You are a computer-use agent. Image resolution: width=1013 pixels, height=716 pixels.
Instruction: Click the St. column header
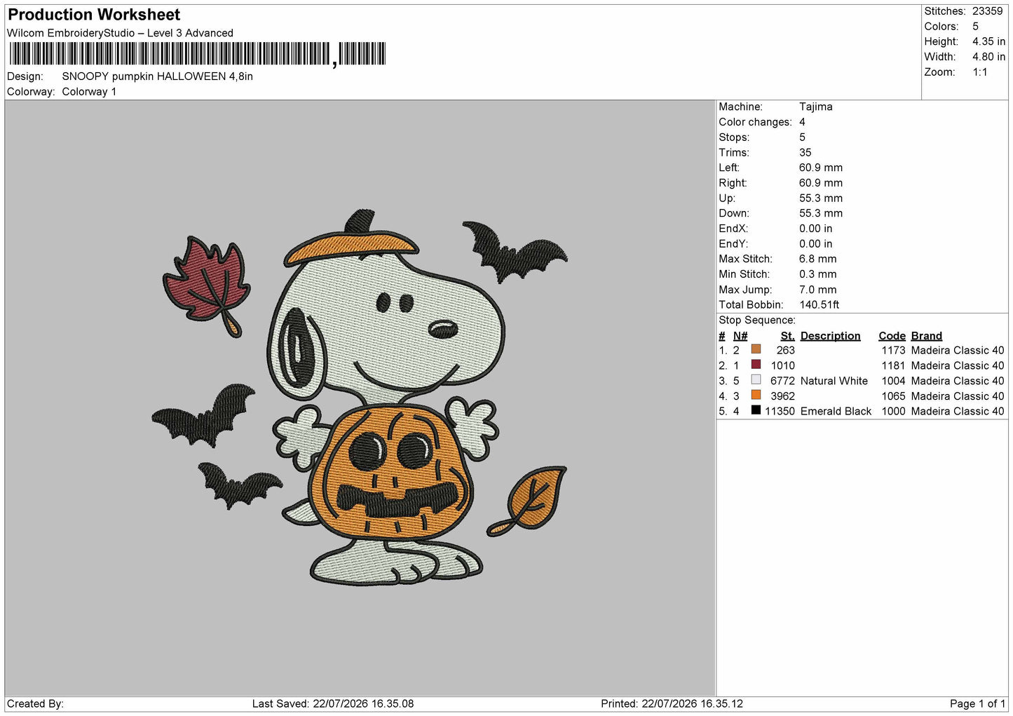pyautogui.click(x=788, y=336)
